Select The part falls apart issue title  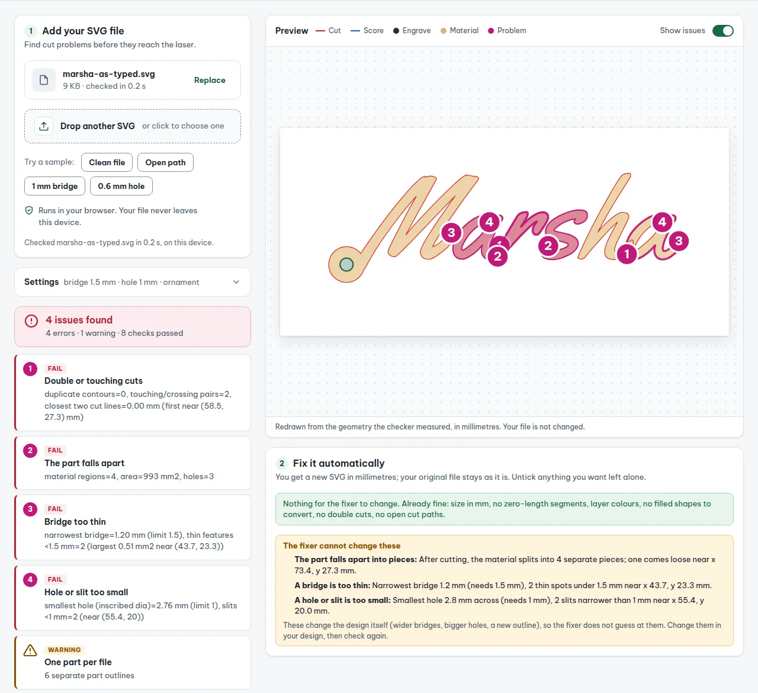coord(85,463)
